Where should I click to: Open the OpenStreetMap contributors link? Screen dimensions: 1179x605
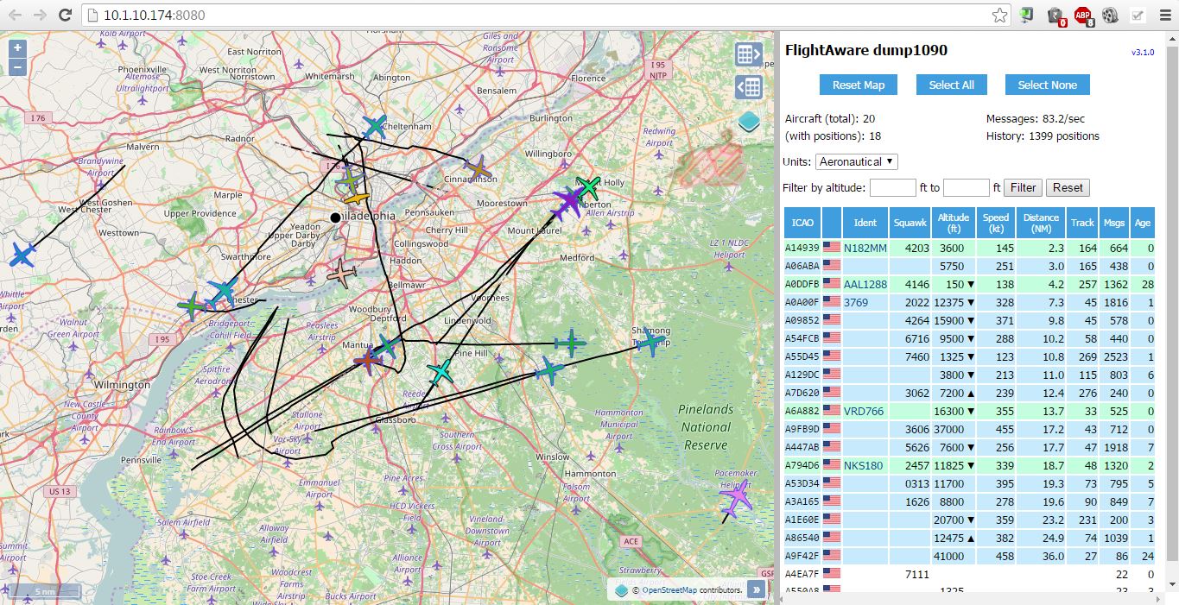tap(669, 590)
